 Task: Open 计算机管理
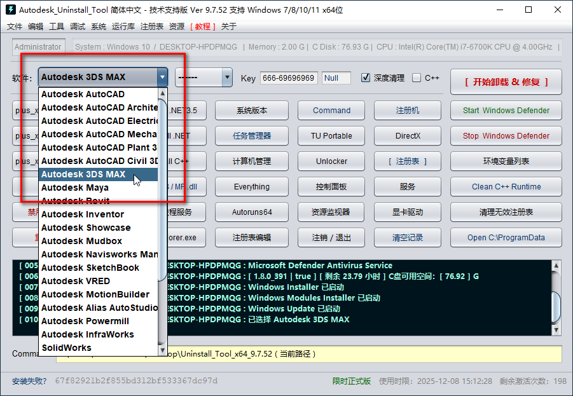coord(252,161)
